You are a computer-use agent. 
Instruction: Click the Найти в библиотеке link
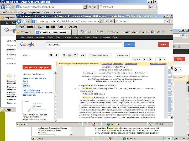[31, 90]
